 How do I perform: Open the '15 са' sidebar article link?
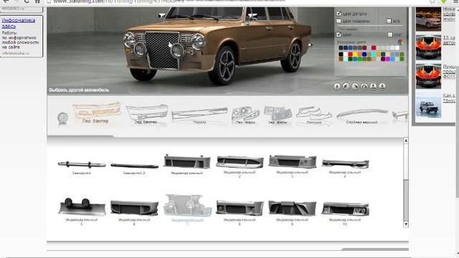click(449, 40)
